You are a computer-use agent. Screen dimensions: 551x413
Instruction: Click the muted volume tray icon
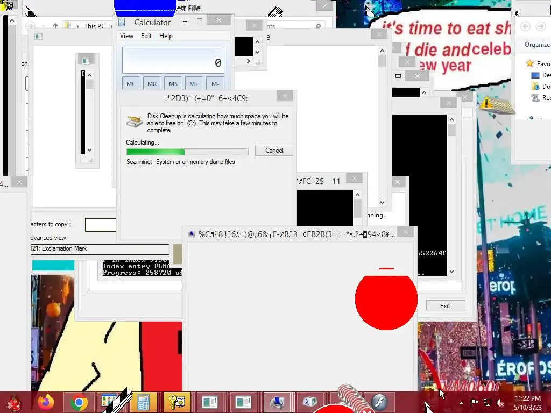tap(501, 403)
